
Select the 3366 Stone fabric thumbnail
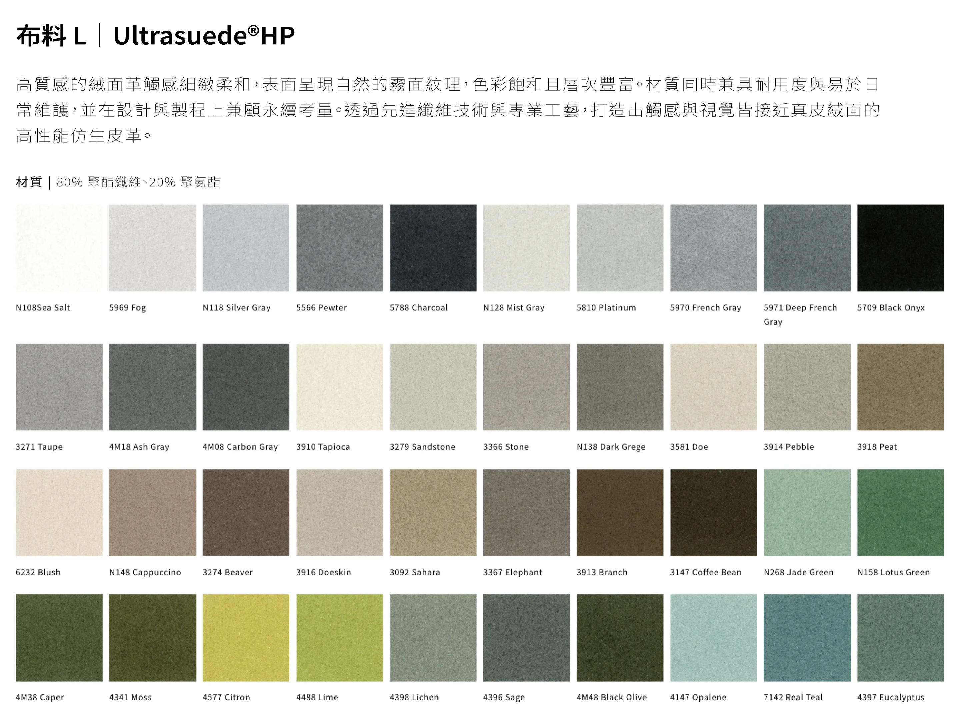pyautogui.click(x=526, y=387)
